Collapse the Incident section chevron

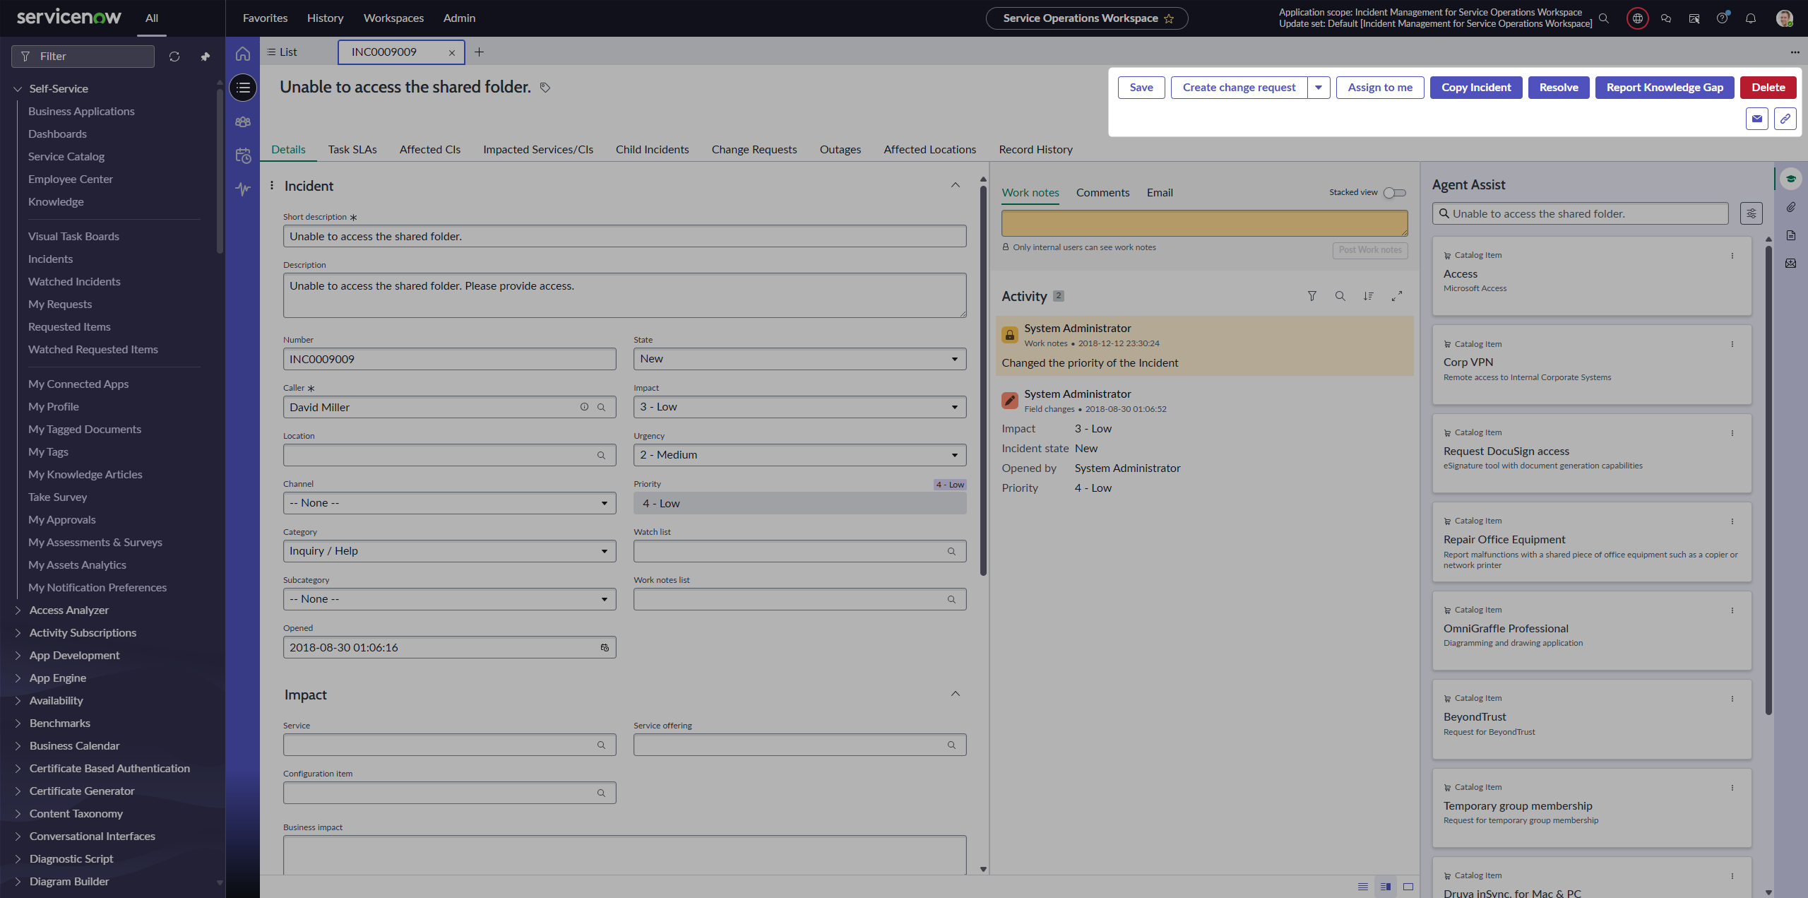(955, 185)
